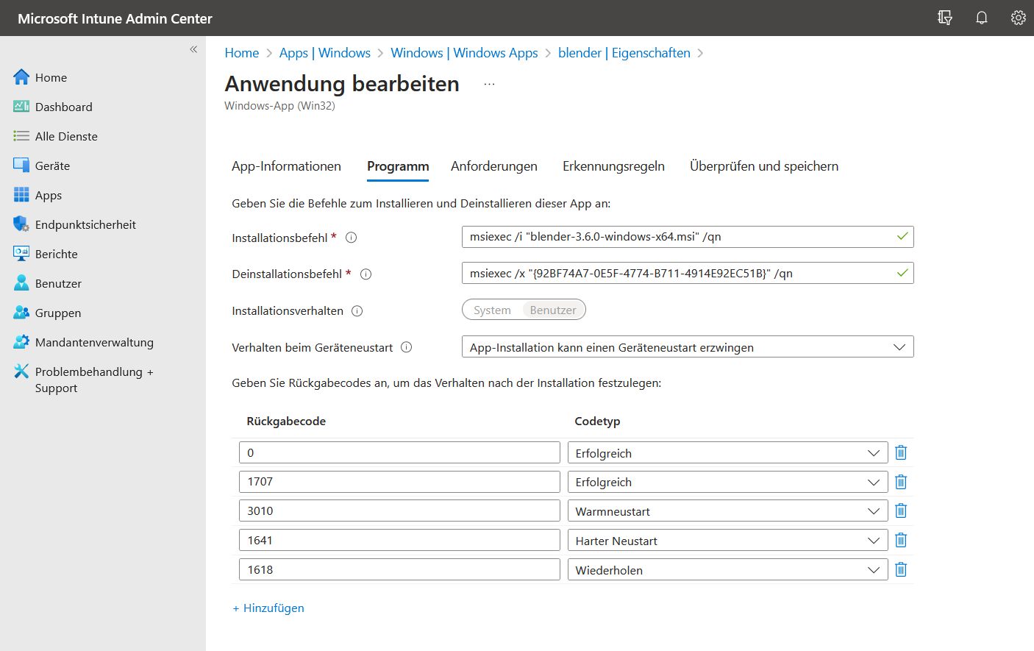Screen dimensions: 1034x651
Task: Open Endpunktsicherheit in sidebar
Action: pos(85,224)
